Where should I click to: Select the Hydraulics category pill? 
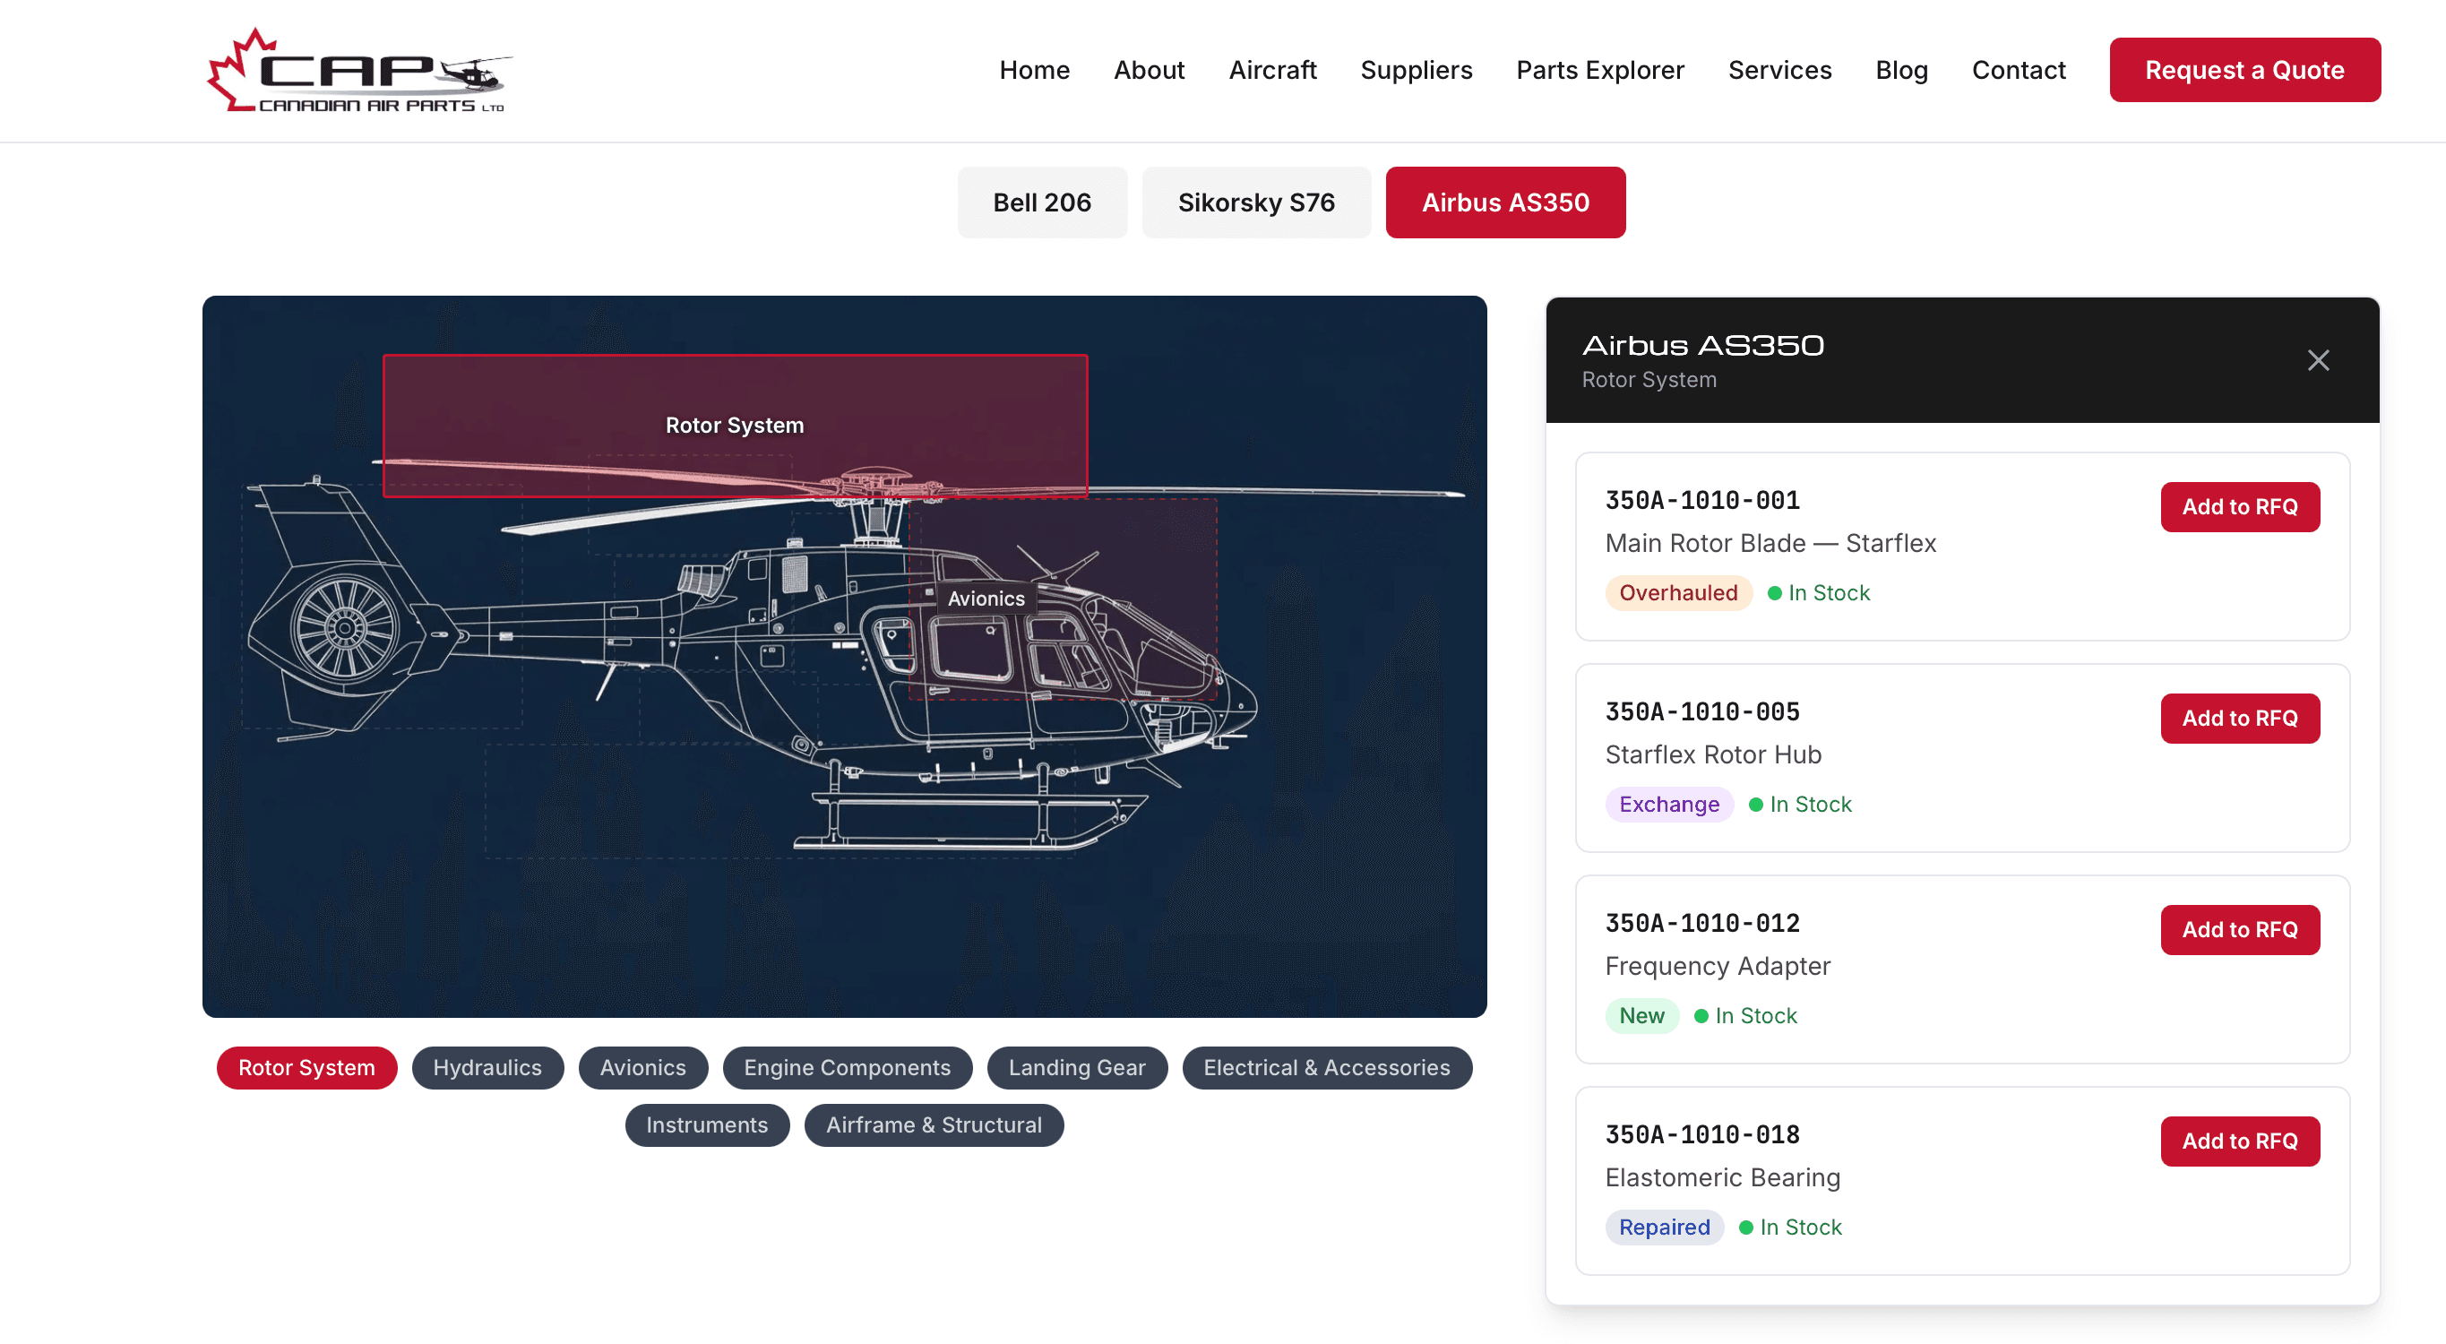point(487,1068)
